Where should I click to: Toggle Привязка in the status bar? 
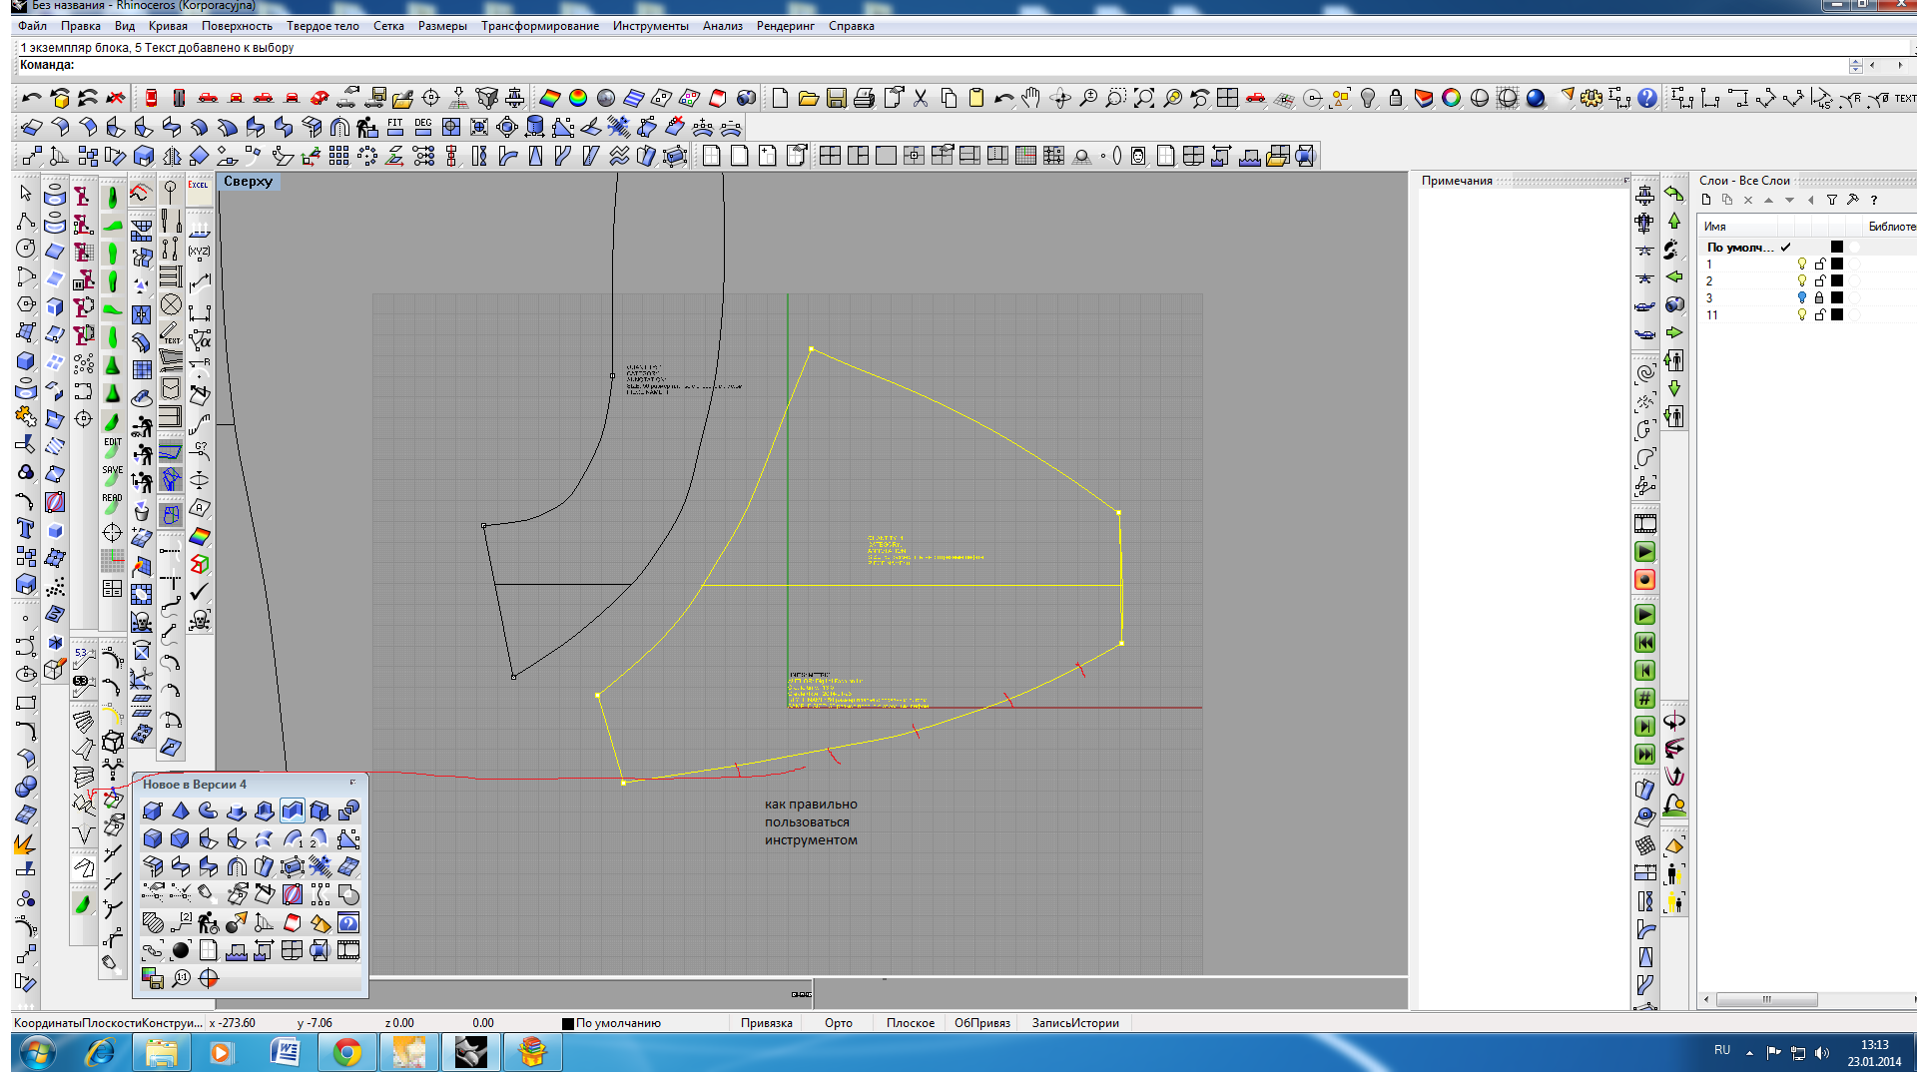click(766, 1023)
